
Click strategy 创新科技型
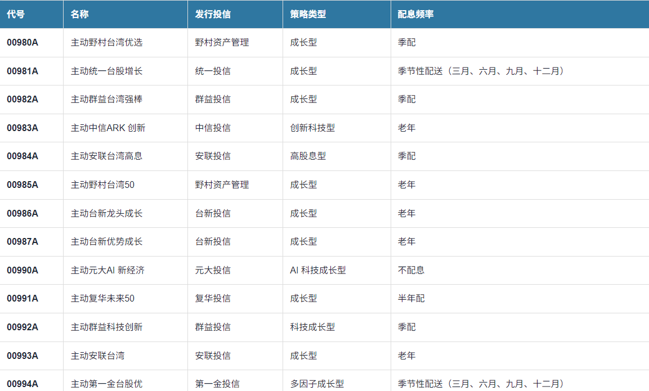[x=312, y=128]
